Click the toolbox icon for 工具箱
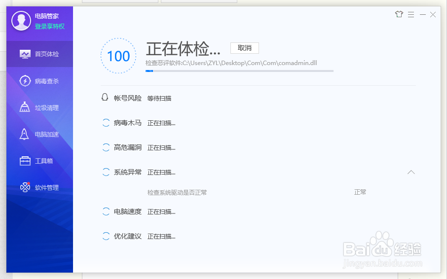The width and height of the screenshot is (447, 279). click(x=25, y=161)
